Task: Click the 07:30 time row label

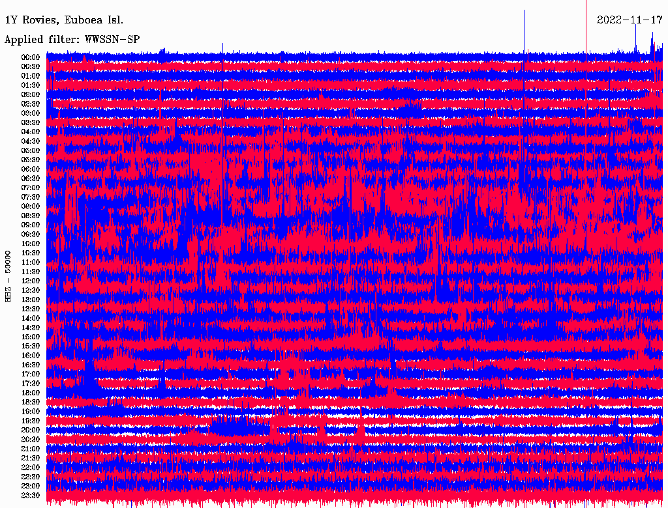Action: pyautogui.click(x=31, y=197)
